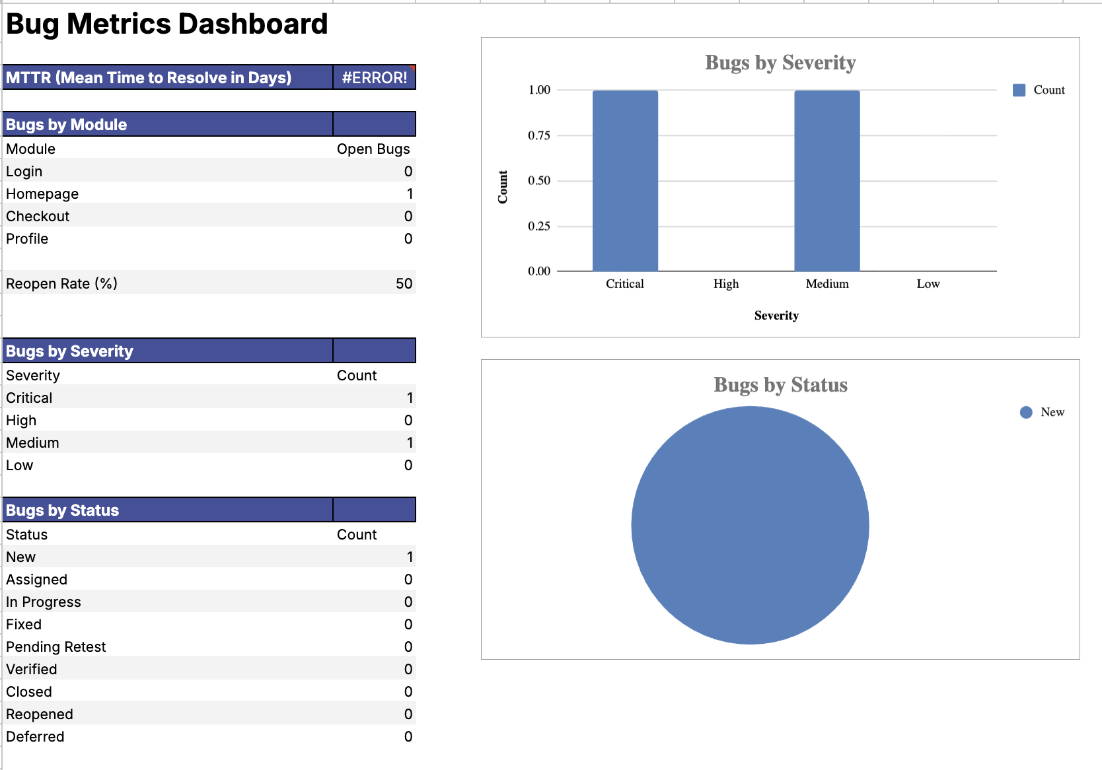Select the Critical severity count cell
Image resolution: width=1102 pixels, height=770 pixels.
(408, 398)
